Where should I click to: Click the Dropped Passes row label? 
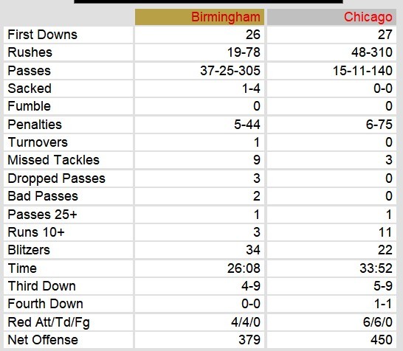click(x=57, y=178)
